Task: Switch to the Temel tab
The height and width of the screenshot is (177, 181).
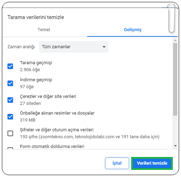Action: (x=44, y=30)
